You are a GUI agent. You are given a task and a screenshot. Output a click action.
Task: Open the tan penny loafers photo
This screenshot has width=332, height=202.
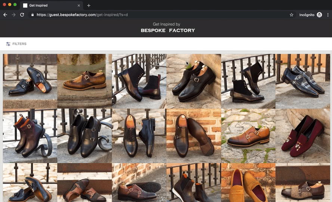point(248,183)
